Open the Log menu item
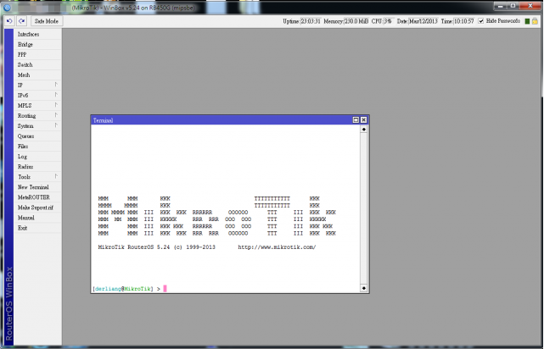544x349 pixels. pos(37,157)
